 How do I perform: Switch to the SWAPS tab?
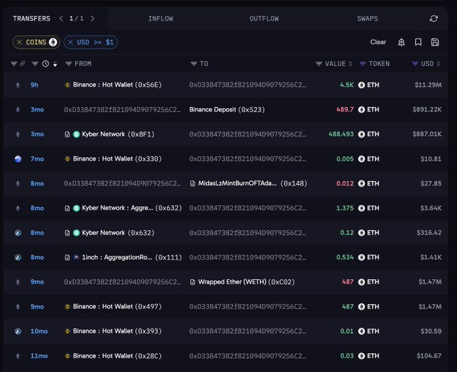pos(368,19)
